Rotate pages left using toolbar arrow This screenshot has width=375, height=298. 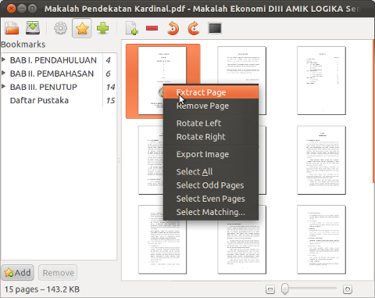pos(173,28)
